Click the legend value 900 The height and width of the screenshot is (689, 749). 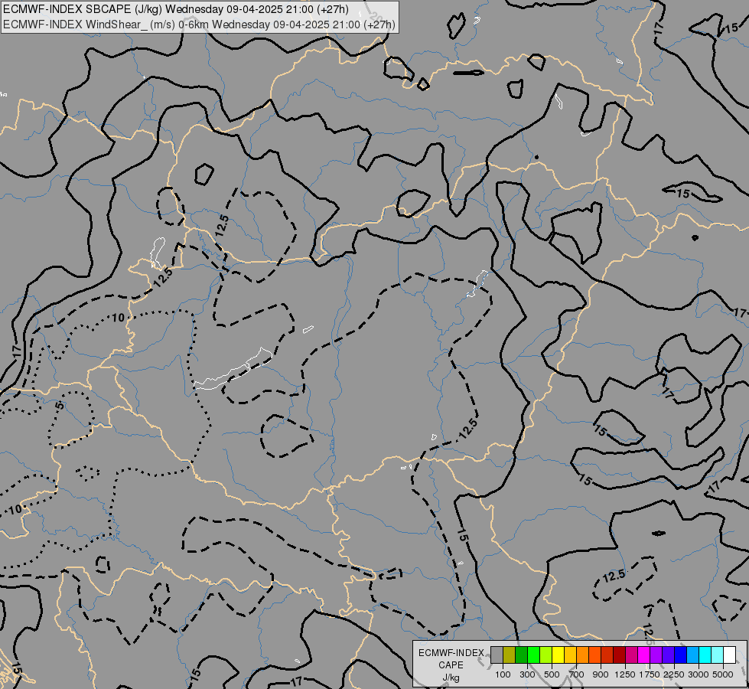601,674
